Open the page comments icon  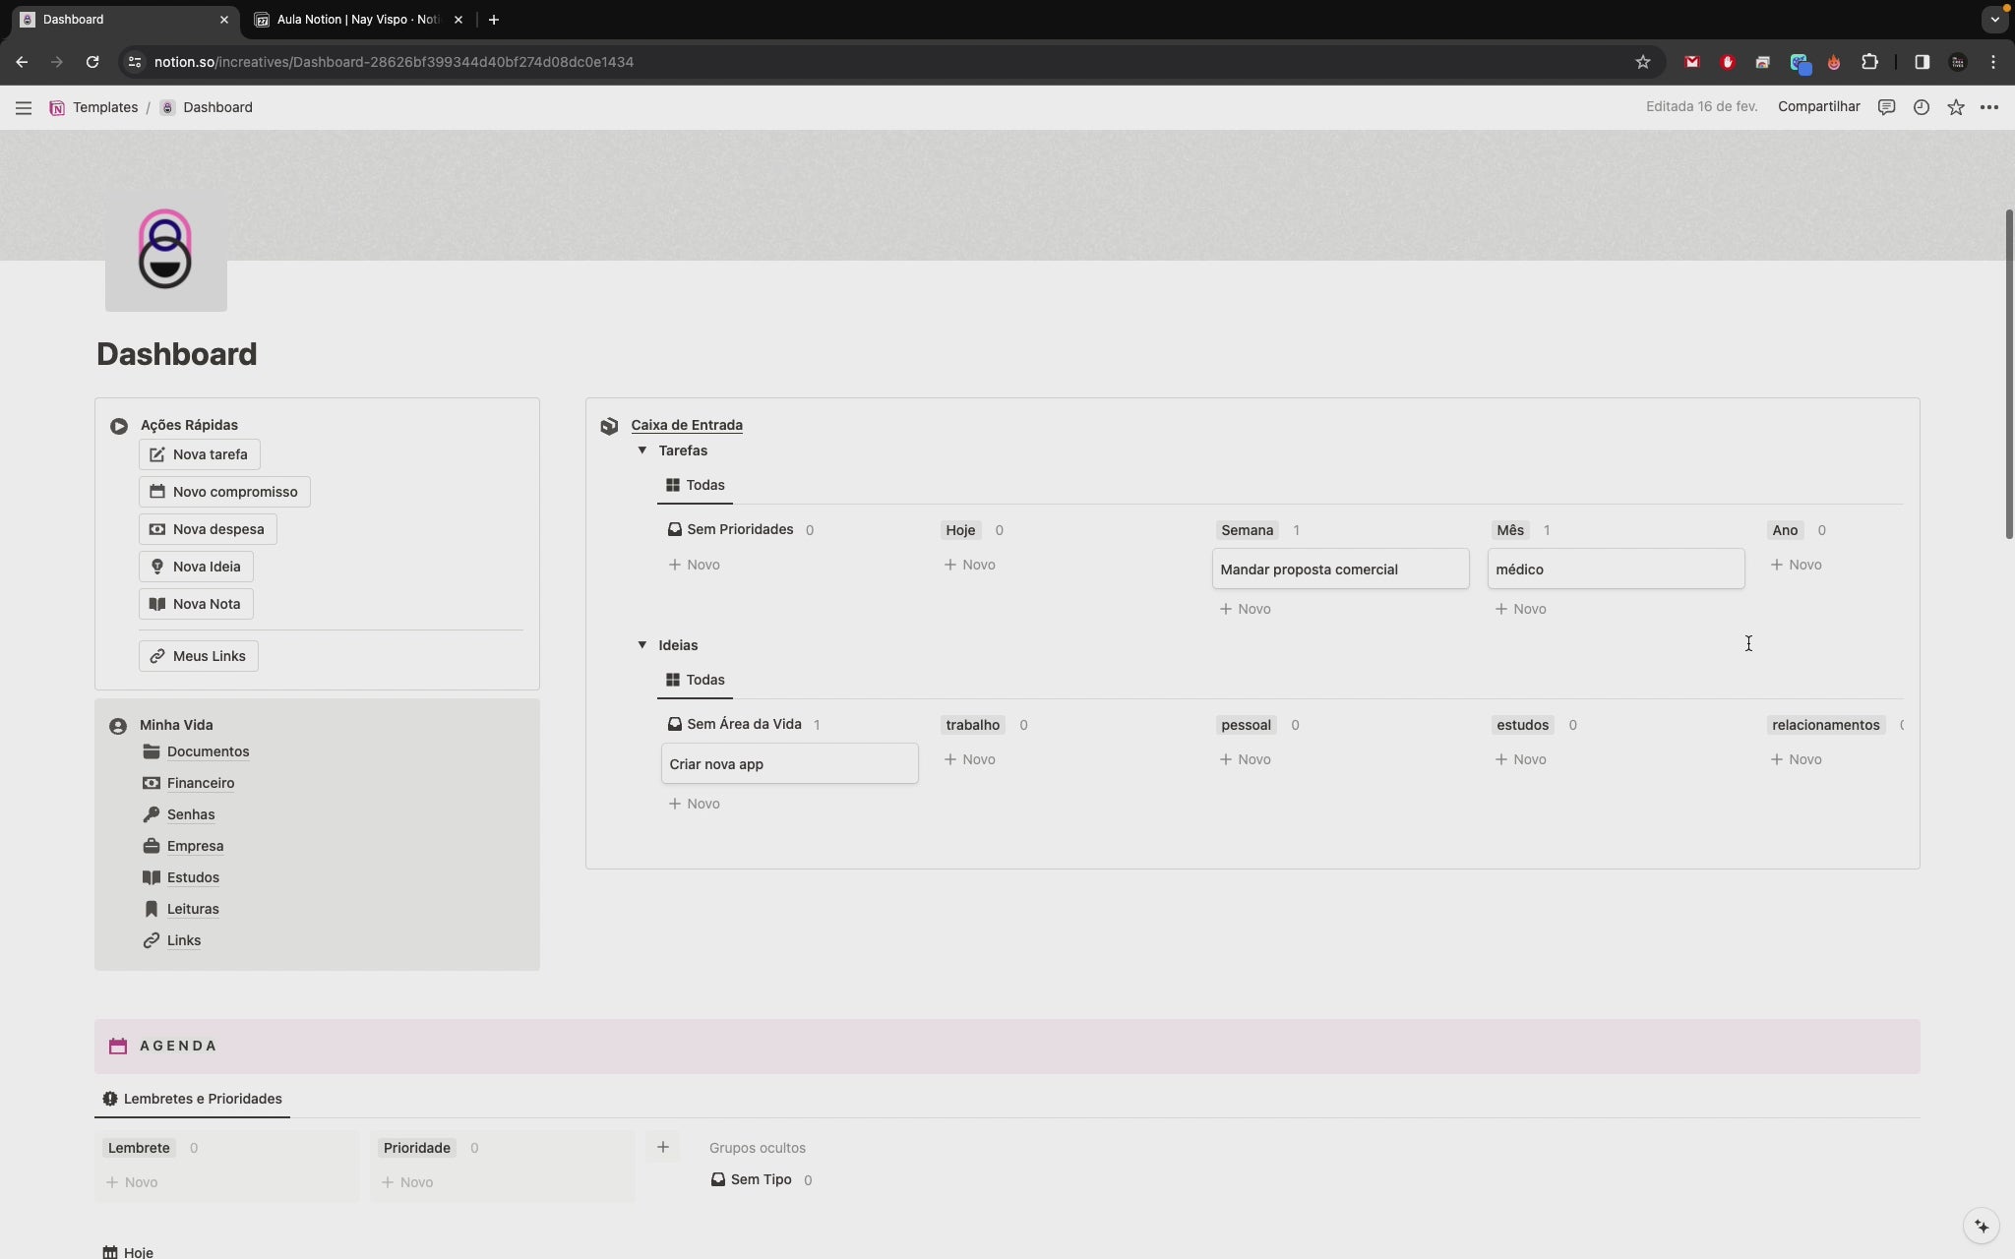1886,107
